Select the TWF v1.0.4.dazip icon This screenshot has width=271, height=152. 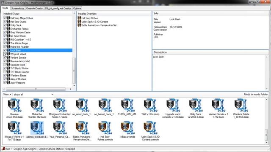pos(150,105)
